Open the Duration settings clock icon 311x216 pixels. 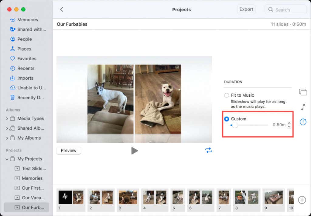click(303, 122)
